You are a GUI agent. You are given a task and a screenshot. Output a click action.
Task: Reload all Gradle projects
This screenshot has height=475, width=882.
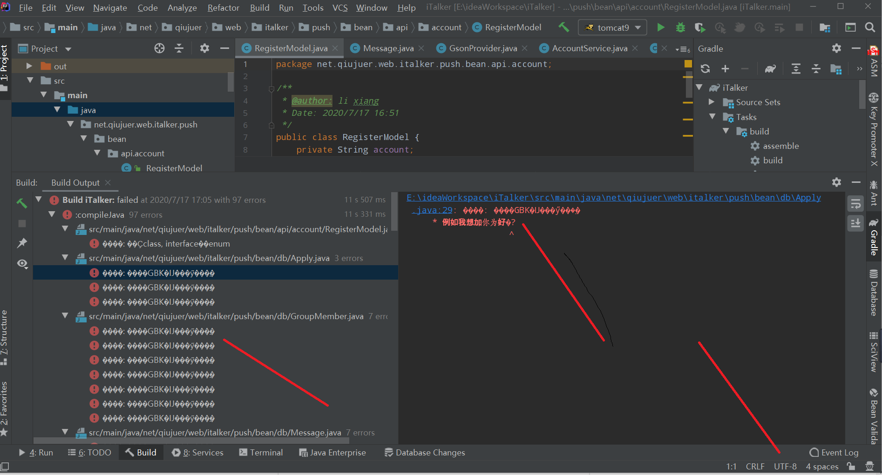coord(705,69)
